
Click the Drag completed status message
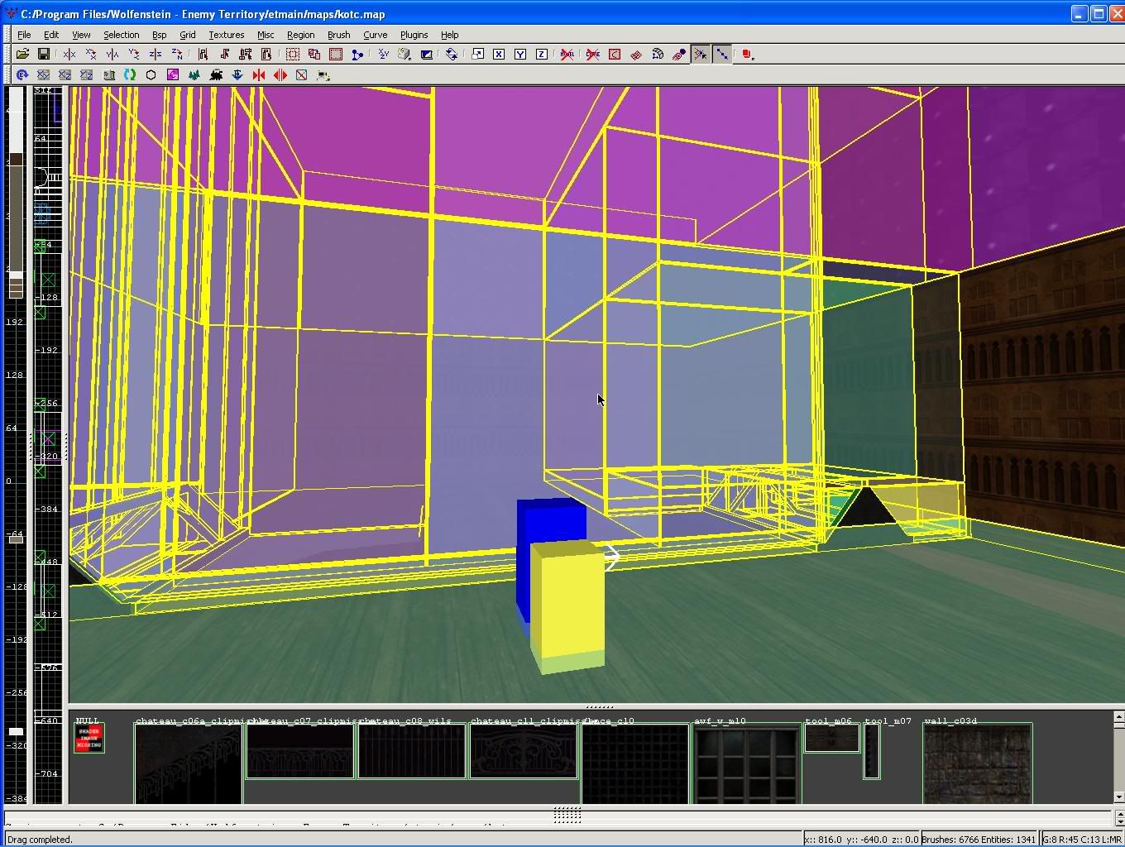(x=40, y=839)
